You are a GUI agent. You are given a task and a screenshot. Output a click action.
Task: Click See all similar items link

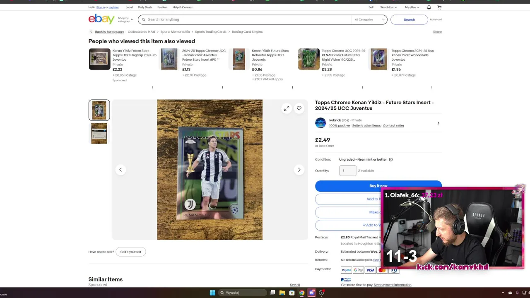point(295,285)
